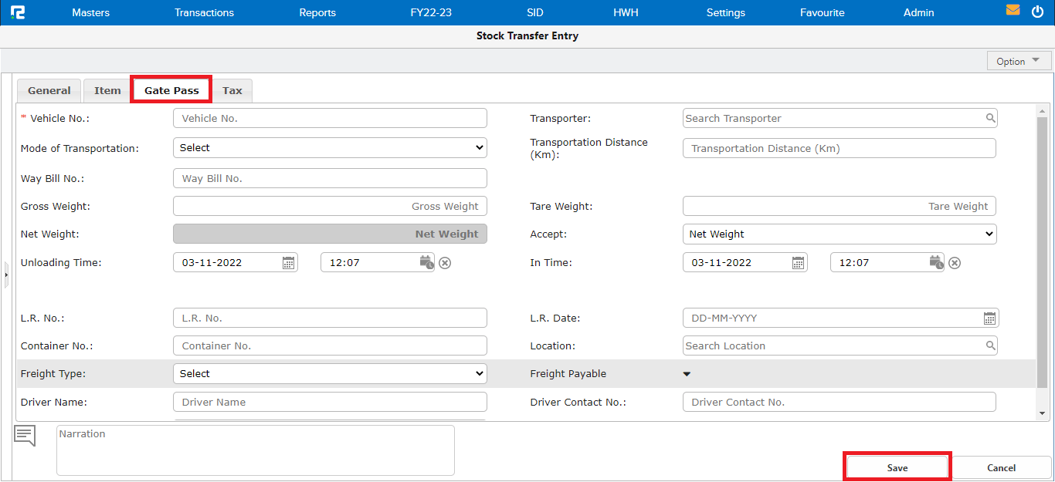This screenshot has width=1055, height=482.
Task: Click the Narration comment icon
Action: 25,436
